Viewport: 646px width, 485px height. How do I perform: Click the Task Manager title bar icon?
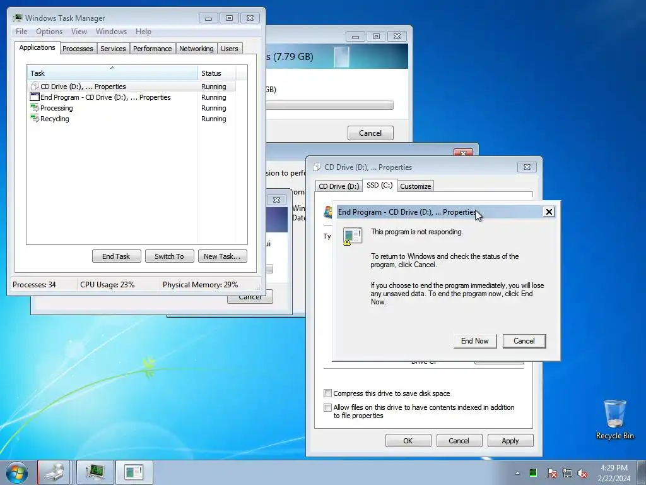[17, 18]
